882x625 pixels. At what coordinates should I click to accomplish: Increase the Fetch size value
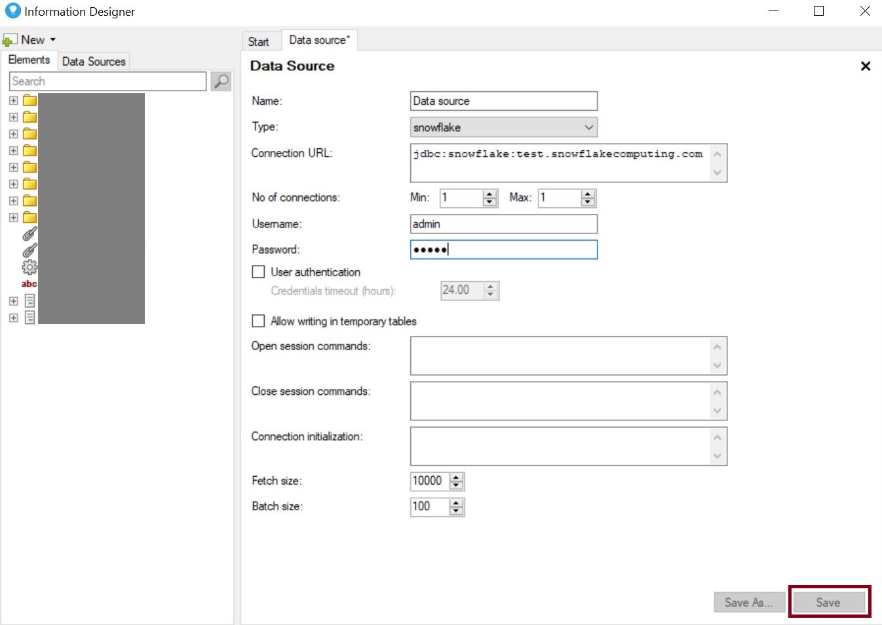pos(457,477)
